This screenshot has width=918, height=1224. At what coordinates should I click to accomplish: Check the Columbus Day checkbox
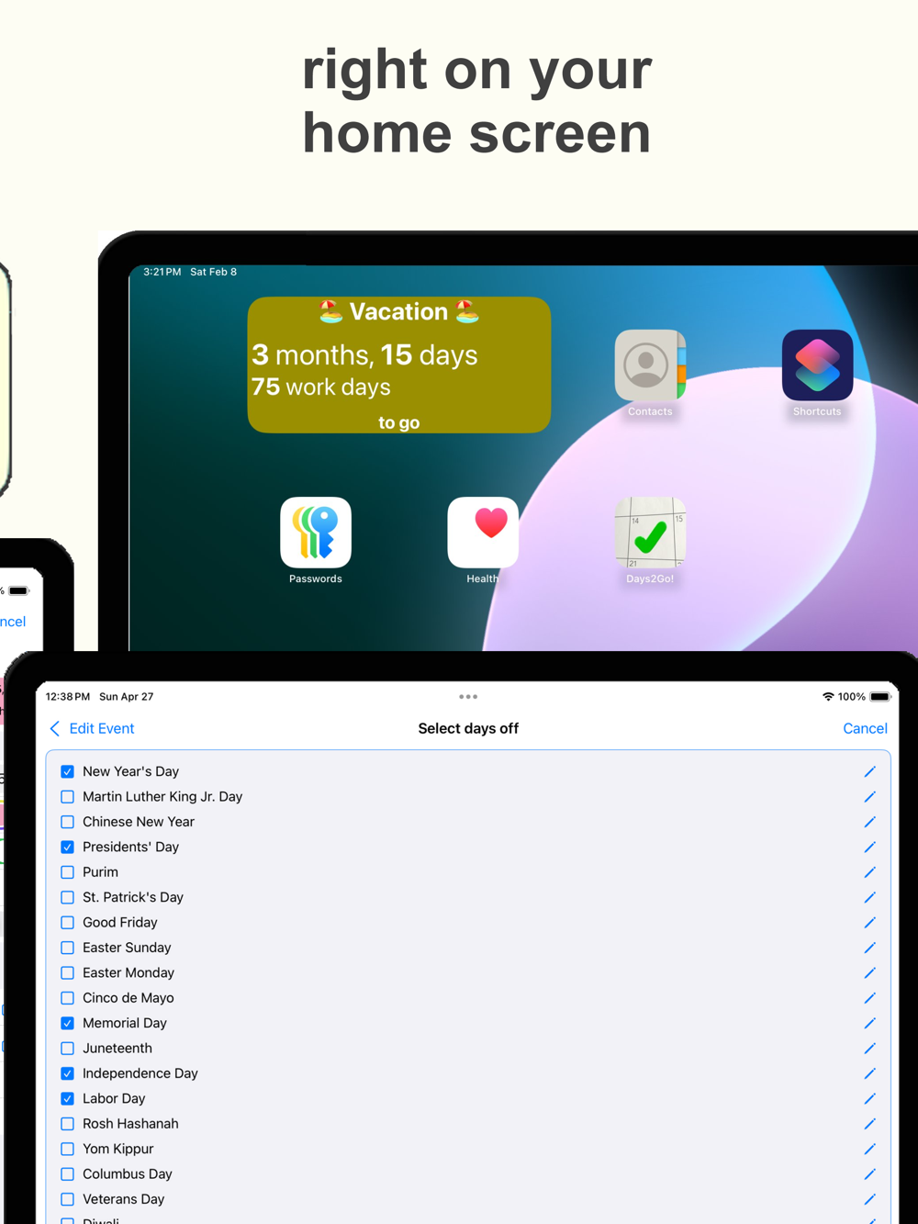[67, 1174]
